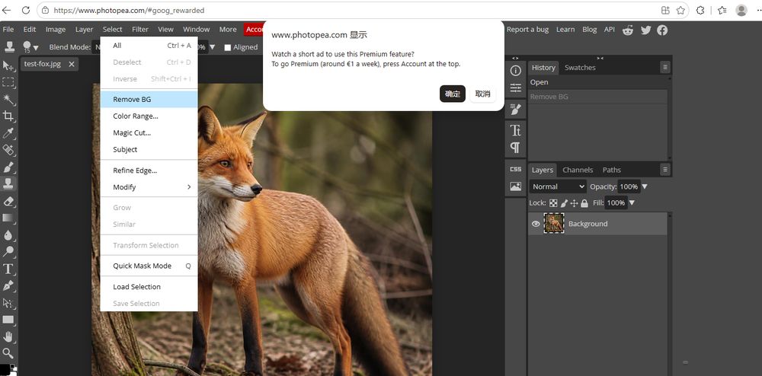Open Photopea's Twitter page icon
Viewport: 762px width, 376px height.
tap(645, 30)
